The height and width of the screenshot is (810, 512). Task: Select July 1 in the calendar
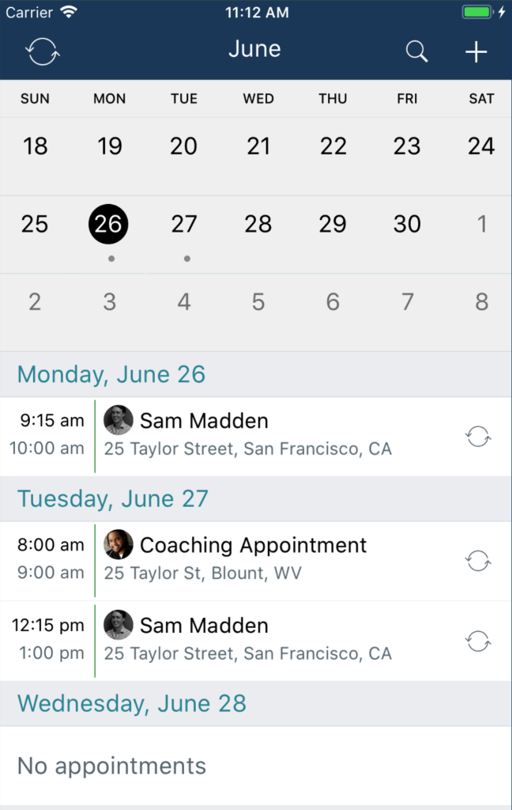[x=481, y=224]
